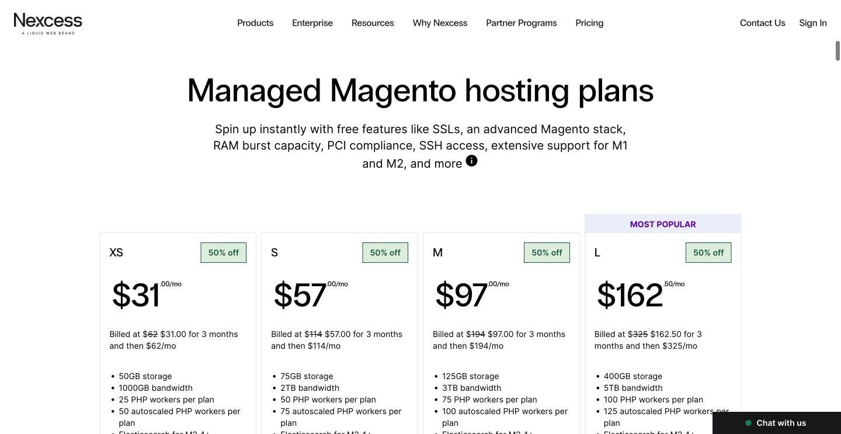
Task: Click '75 autoscaled PHP workers per plan'
Action: 341,417
